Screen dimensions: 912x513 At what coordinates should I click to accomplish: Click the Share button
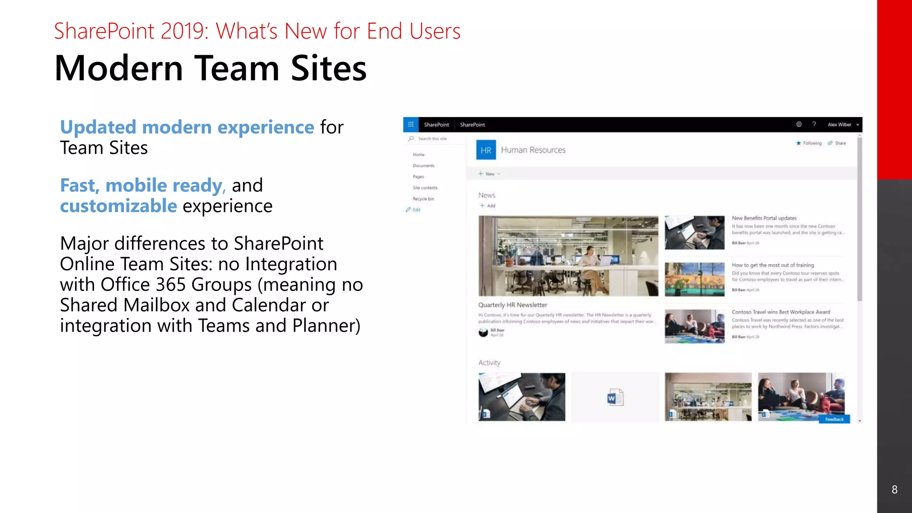click(x=837, y=143)
